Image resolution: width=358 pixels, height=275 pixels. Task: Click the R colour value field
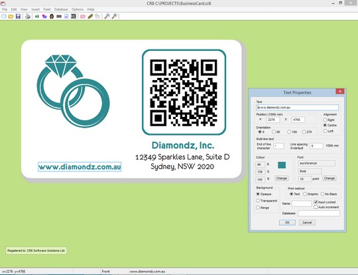click(260, 165)
